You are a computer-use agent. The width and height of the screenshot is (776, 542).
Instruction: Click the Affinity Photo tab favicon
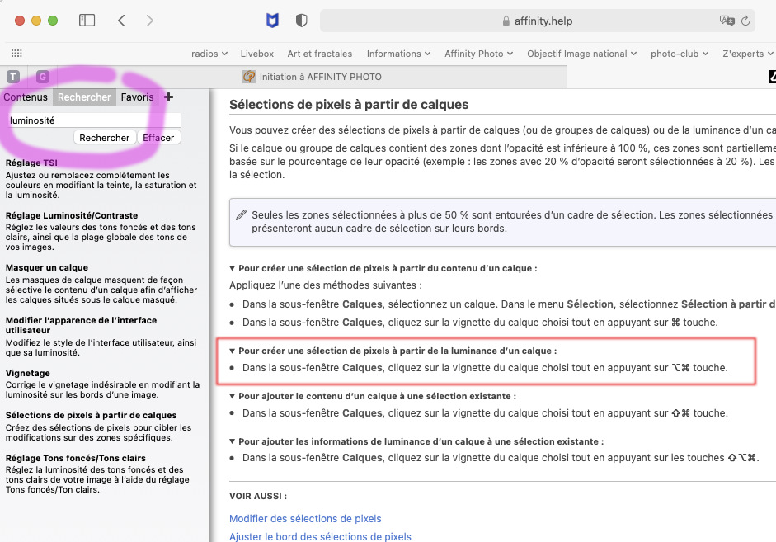pyautogui.click(x=249, y=77)
